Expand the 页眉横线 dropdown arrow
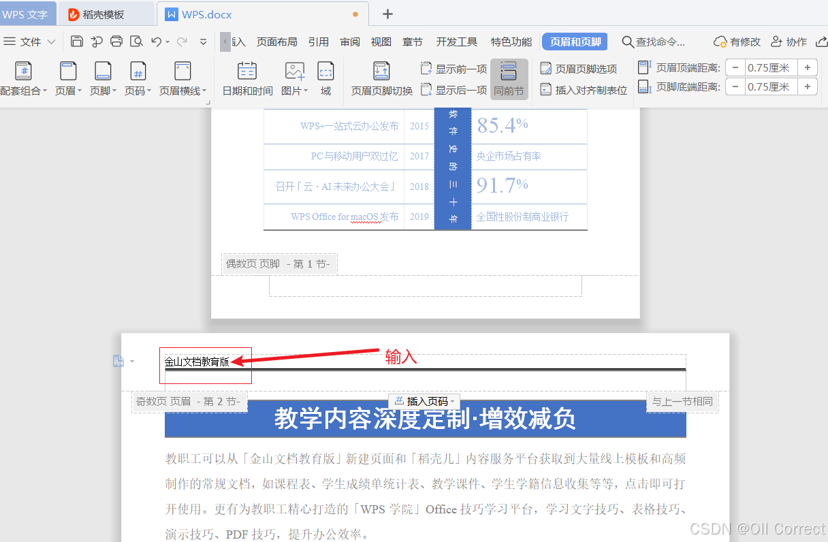The image size is (828, 542). 204,91
